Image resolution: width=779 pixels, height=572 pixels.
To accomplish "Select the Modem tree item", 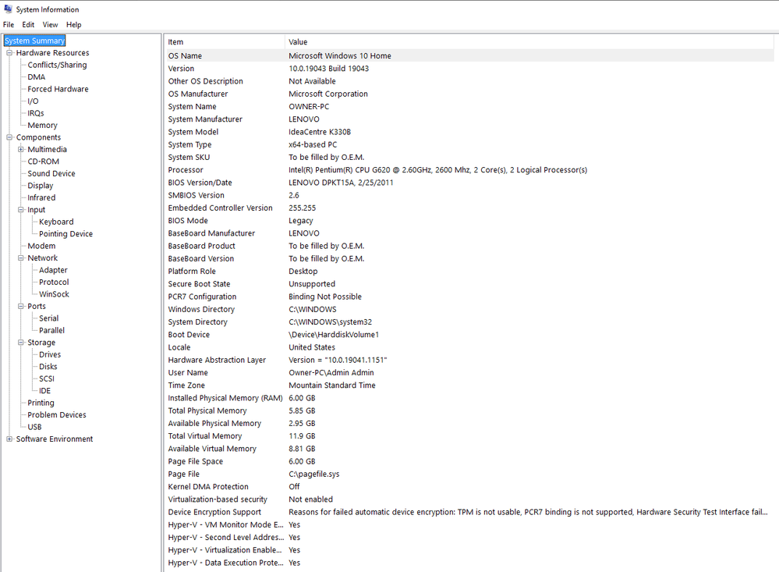I will tap(41, 247).
